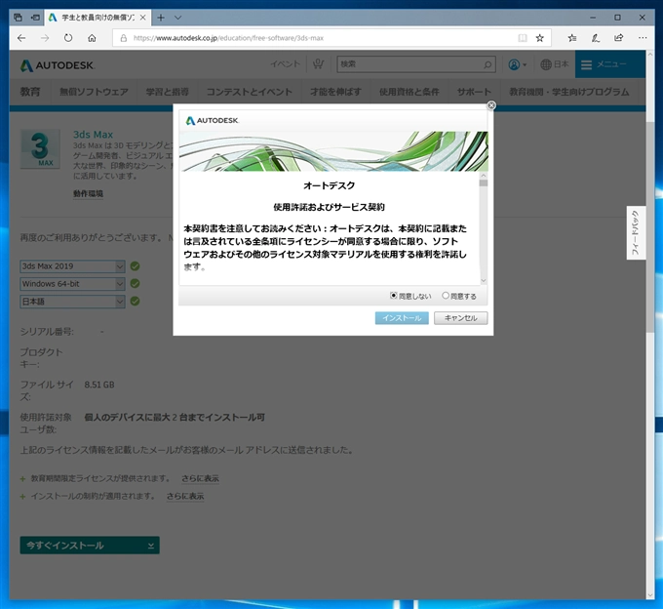Open new tab with plus icon
663x609 pixels.
[161, 18]
